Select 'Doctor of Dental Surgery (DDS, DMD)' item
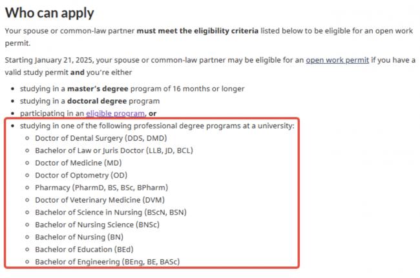This screenshot has height=278, width=420. [101, 138]
